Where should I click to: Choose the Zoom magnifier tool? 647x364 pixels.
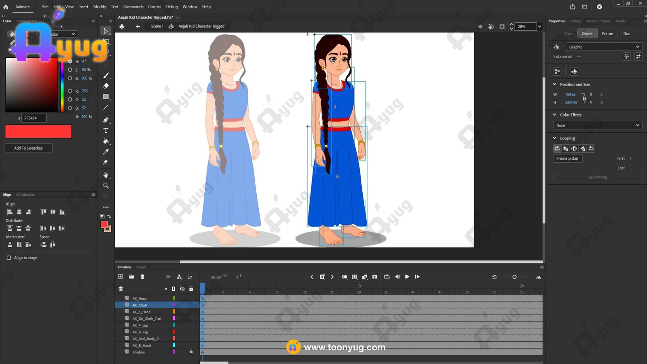[x=106, y=186]
